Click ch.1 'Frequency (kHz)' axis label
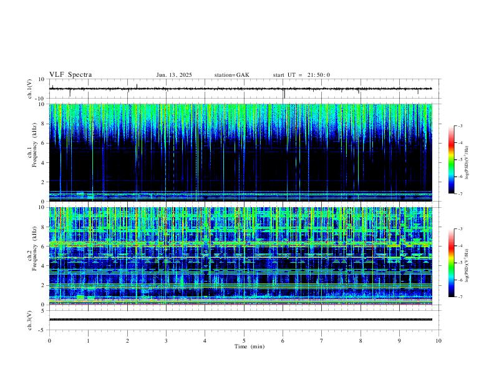The width and height of the screenshot is (494, 382). pos(35,144)
